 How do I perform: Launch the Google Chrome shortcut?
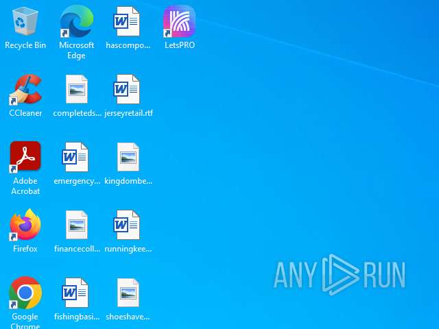[x=25, y=293]
